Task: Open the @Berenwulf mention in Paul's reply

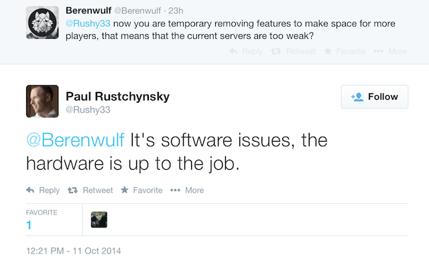Action: pyautogui.click(x=76, y=140)
